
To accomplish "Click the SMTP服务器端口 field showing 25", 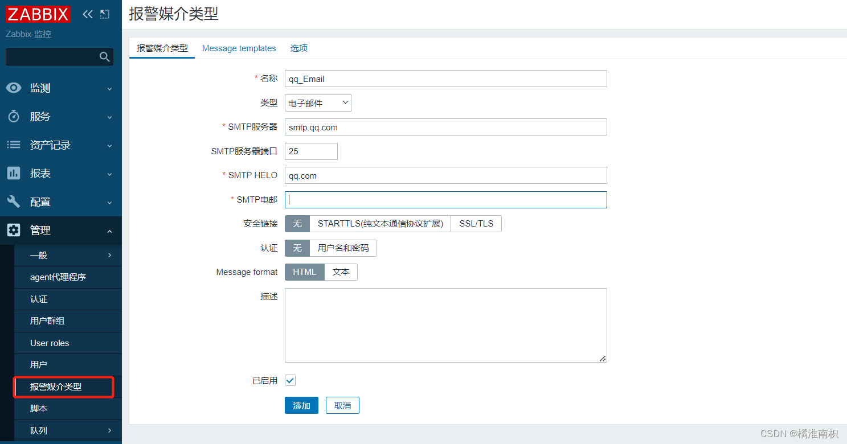I will (311, 151).
